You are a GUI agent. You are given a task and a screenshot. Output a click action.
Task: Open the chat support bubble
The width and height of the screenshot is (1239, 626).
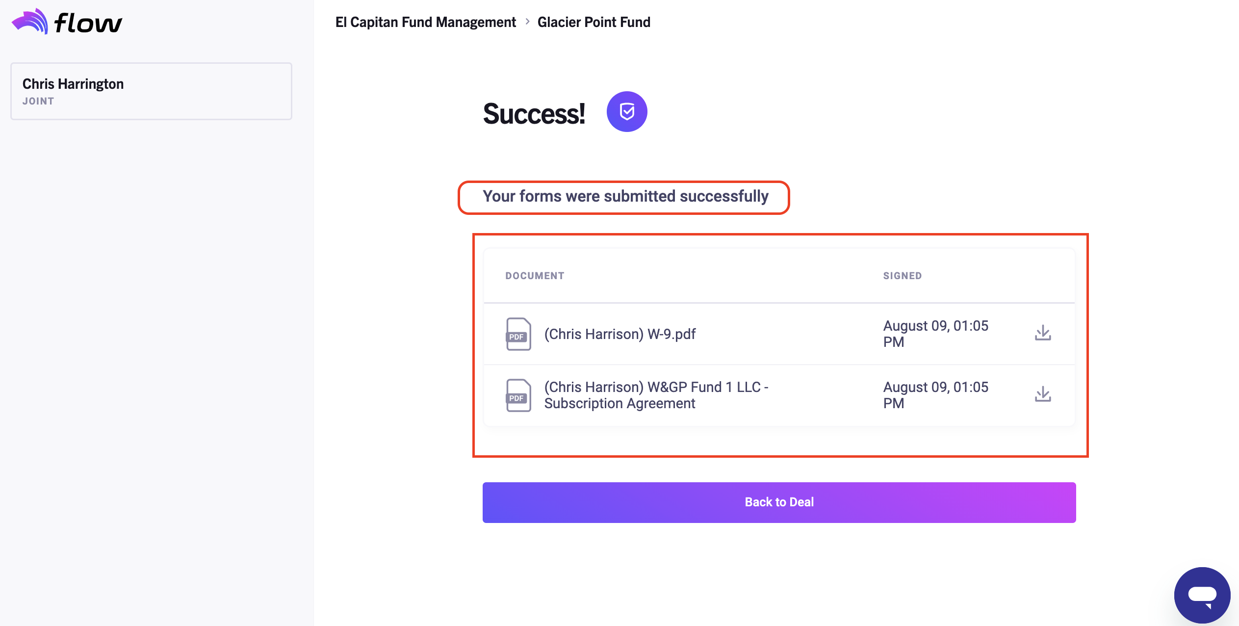(x=1202, y=595)
